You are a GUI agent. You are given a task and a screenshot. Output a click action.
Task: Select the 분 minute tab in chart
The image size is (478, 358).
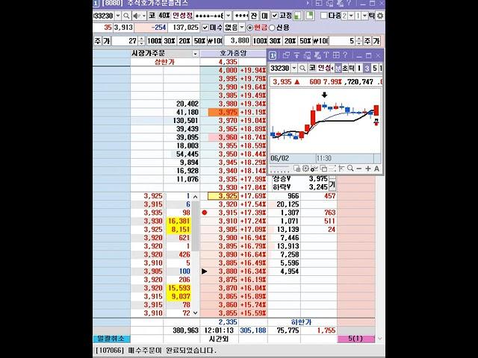point(338,68)
